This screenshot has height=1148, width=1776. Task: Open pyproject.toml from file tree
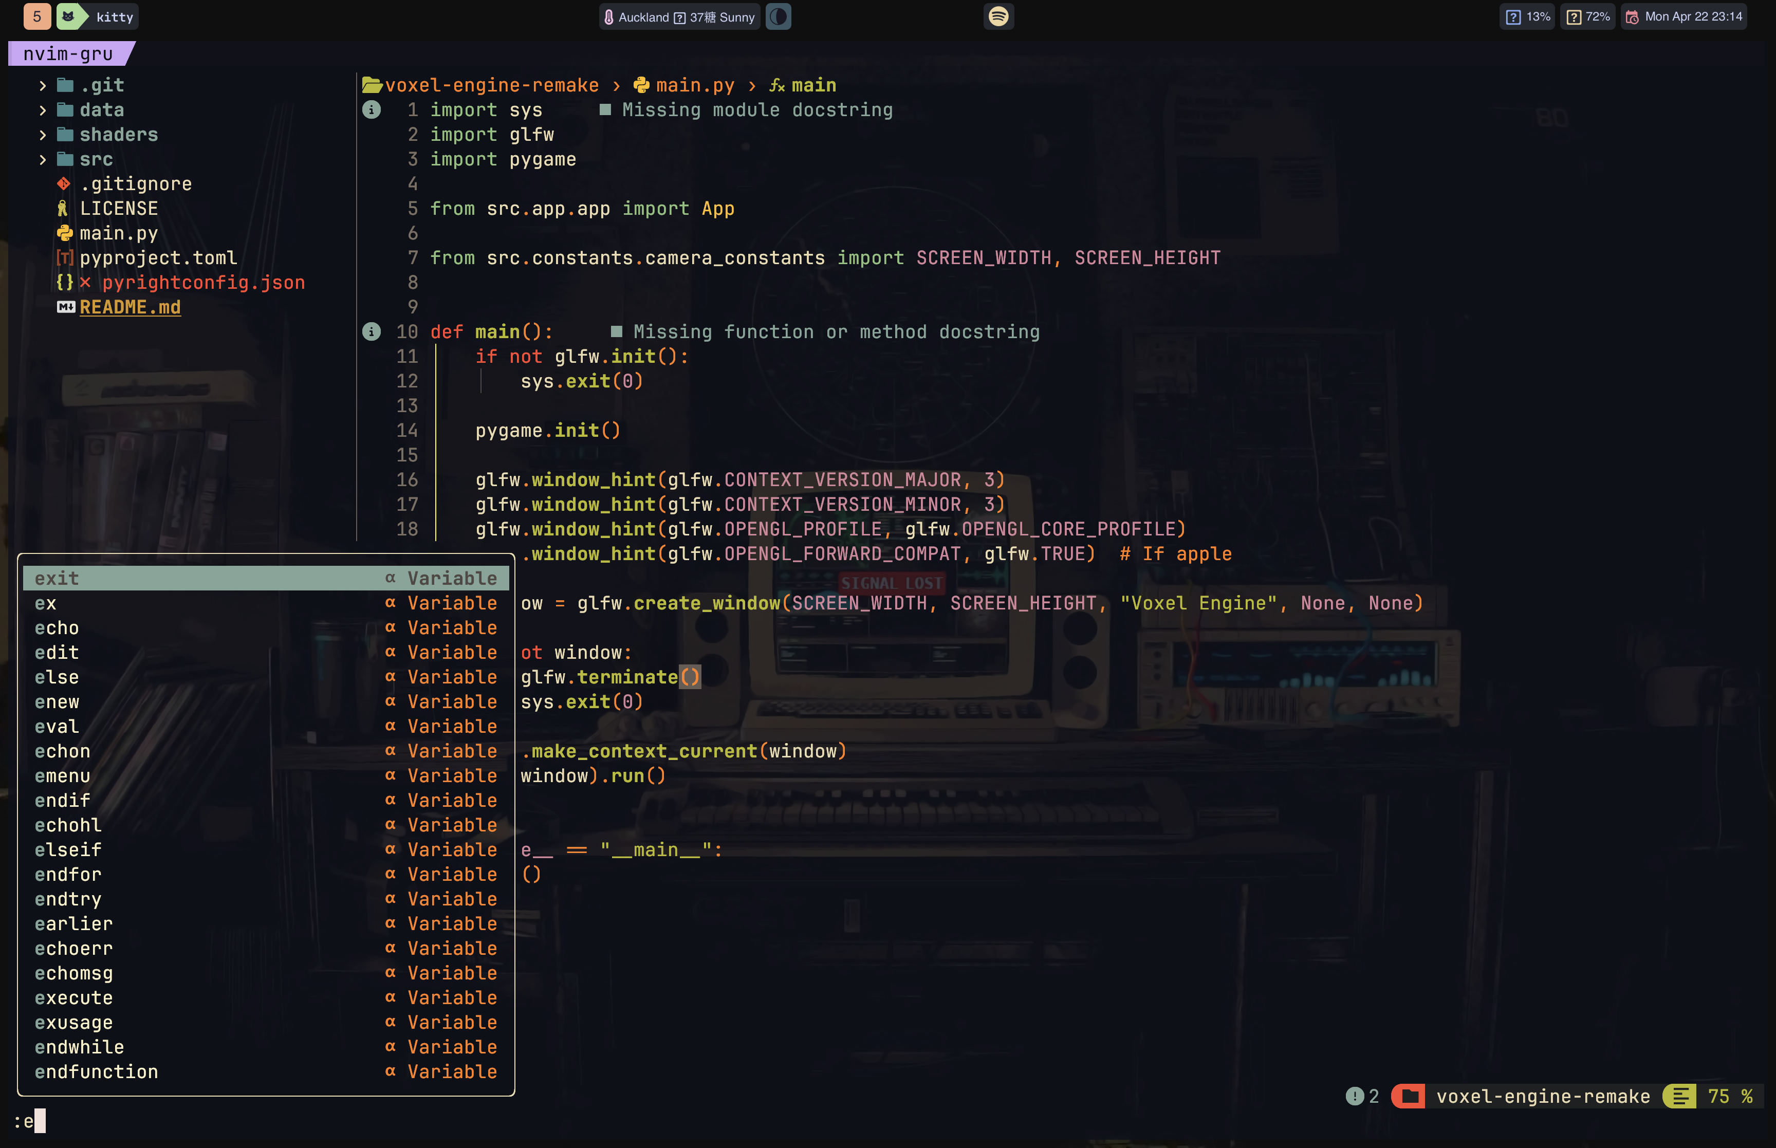click(158, 258)
